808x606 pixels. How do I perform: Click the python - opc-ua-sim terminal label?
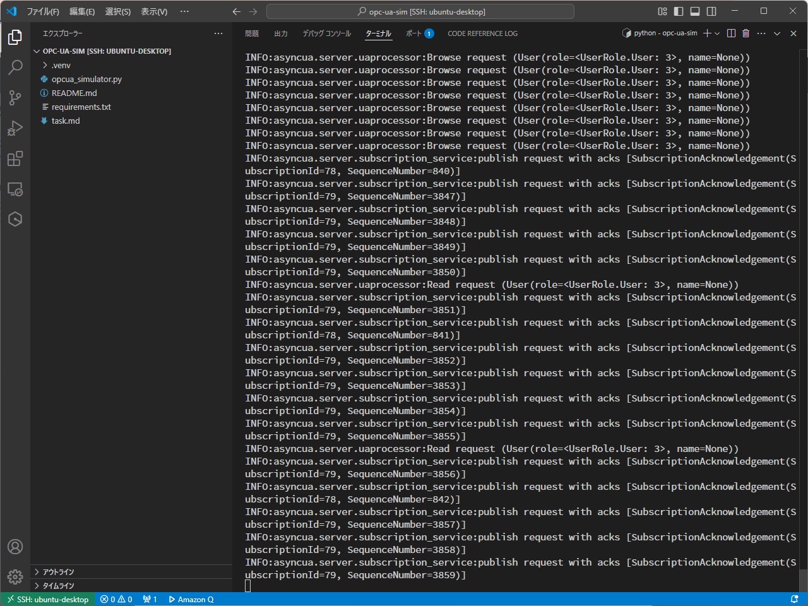pos(665,33)
